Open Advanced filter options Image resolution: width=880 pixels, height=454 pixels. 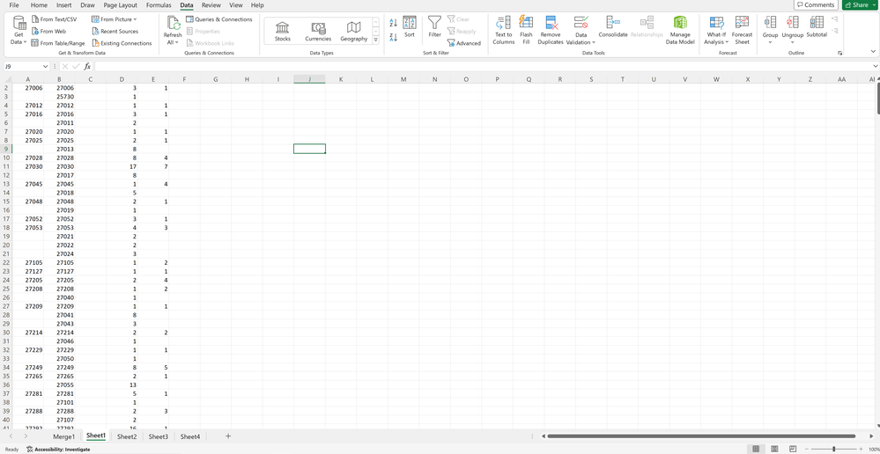coord(464,43)
